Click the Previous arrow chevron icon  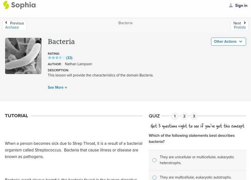[x=6, y=22]
